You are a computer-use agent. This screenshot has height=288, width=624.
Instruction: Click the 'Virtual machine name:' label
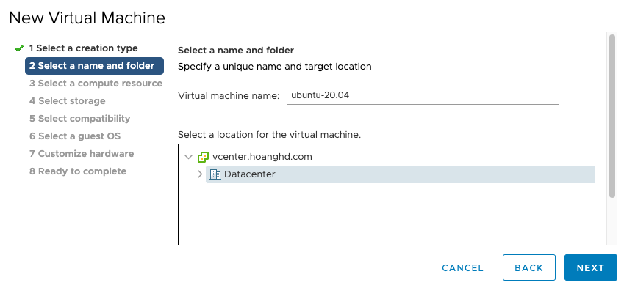pyautogui.click(x=229, y=96)
